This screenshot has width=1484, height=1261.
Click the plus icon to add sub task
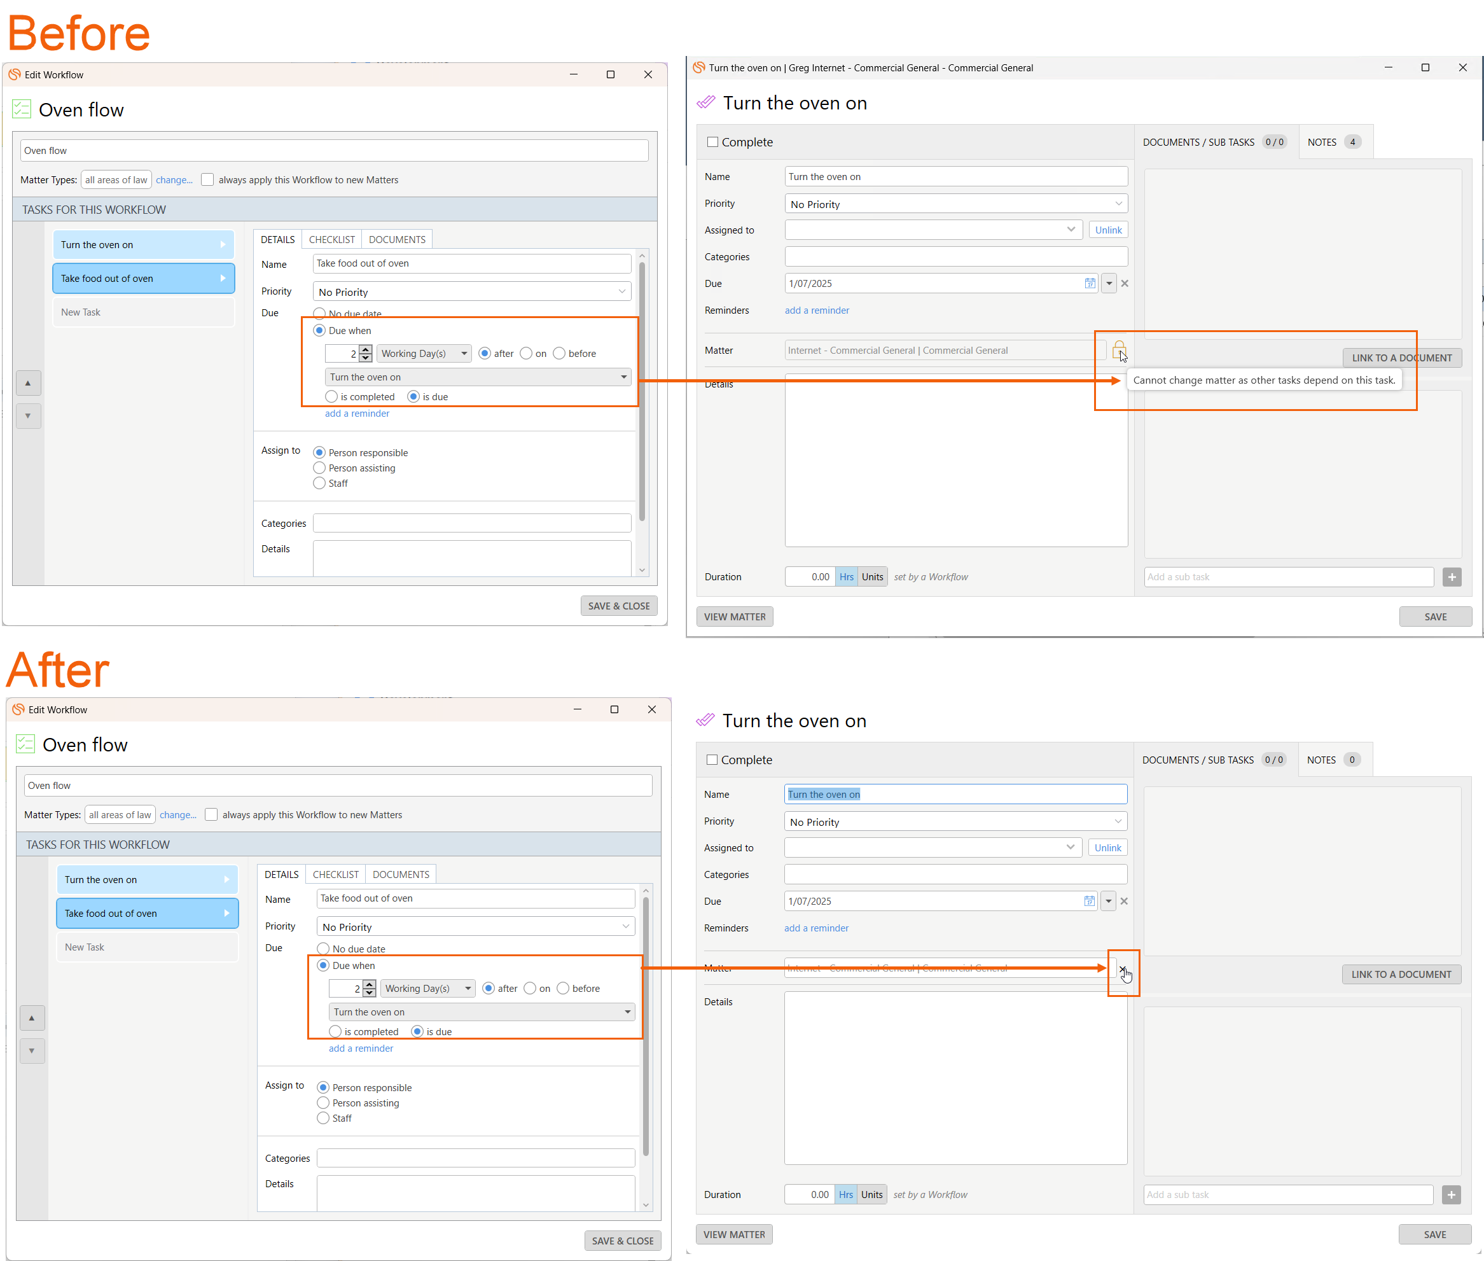(1451, 577)
